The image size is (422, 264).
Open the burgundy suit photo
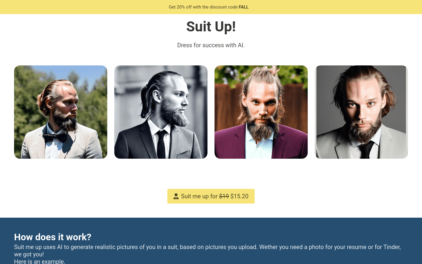[261, 112]
